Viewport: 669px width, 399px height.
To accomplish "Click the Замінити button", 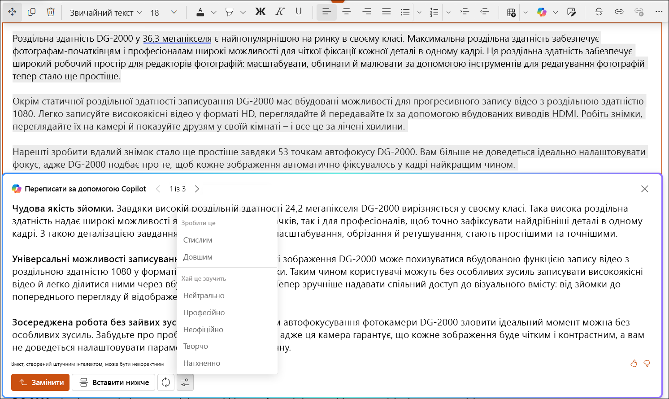I will tap(40, 382).
